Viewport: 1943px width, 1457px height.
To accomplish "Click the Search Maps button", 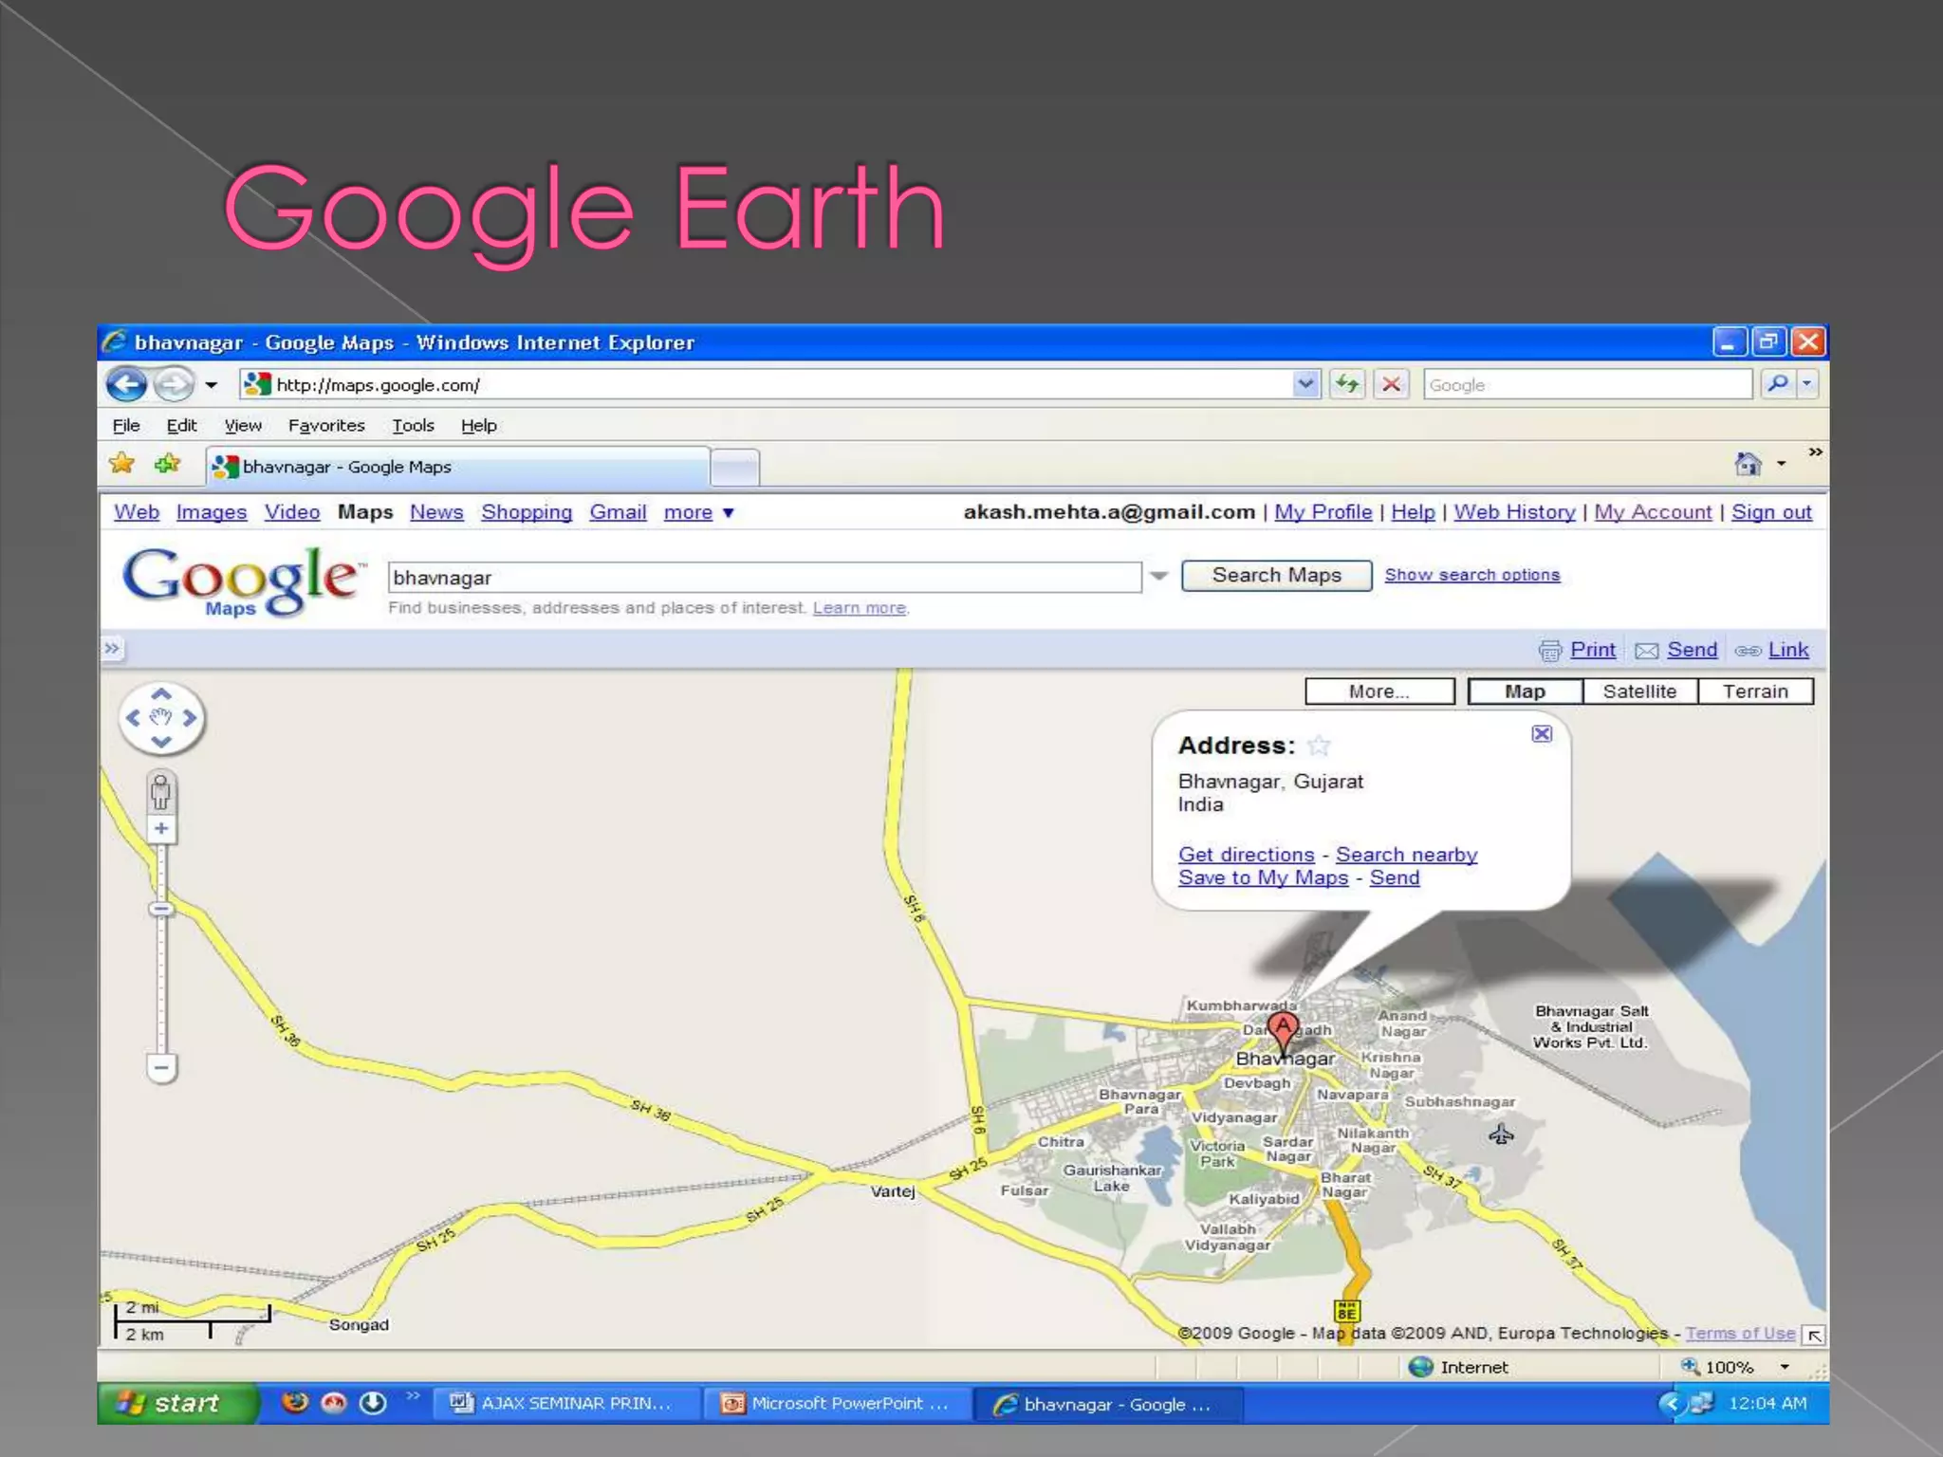I will pos(1276,576).
